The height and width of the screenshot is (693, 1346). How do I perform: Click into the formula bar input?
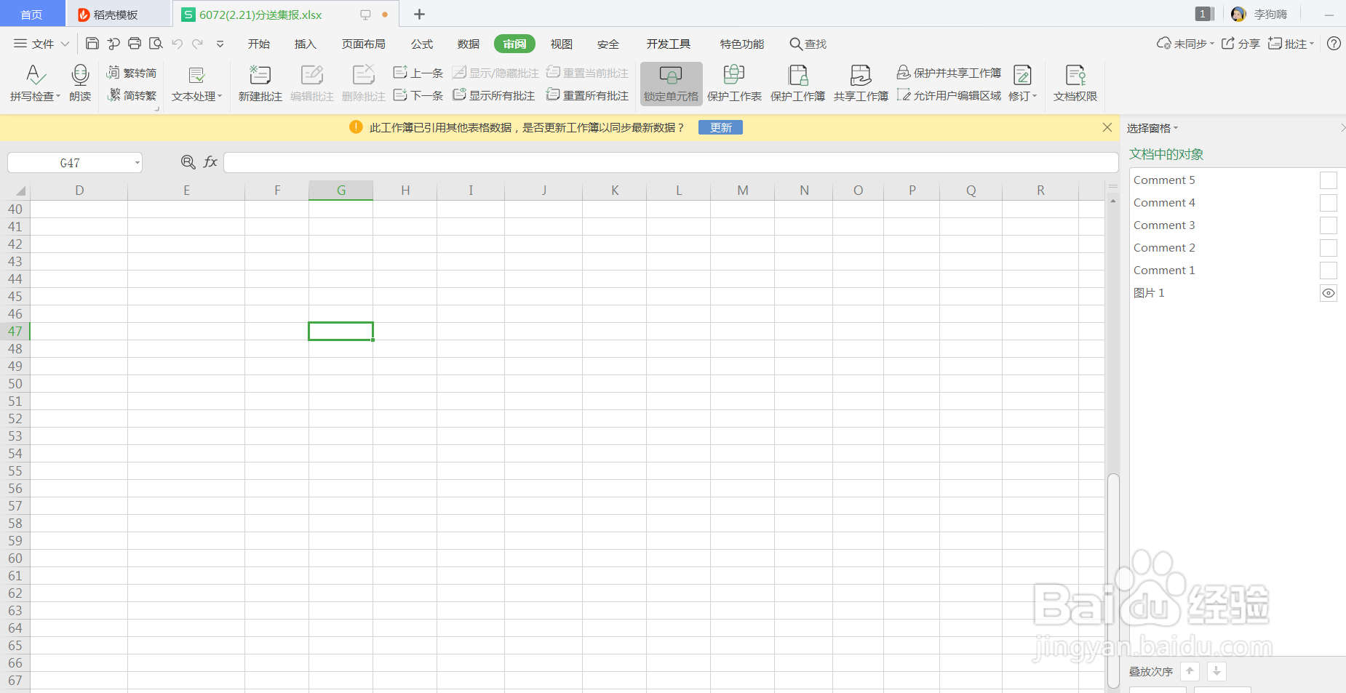[671, 162]
